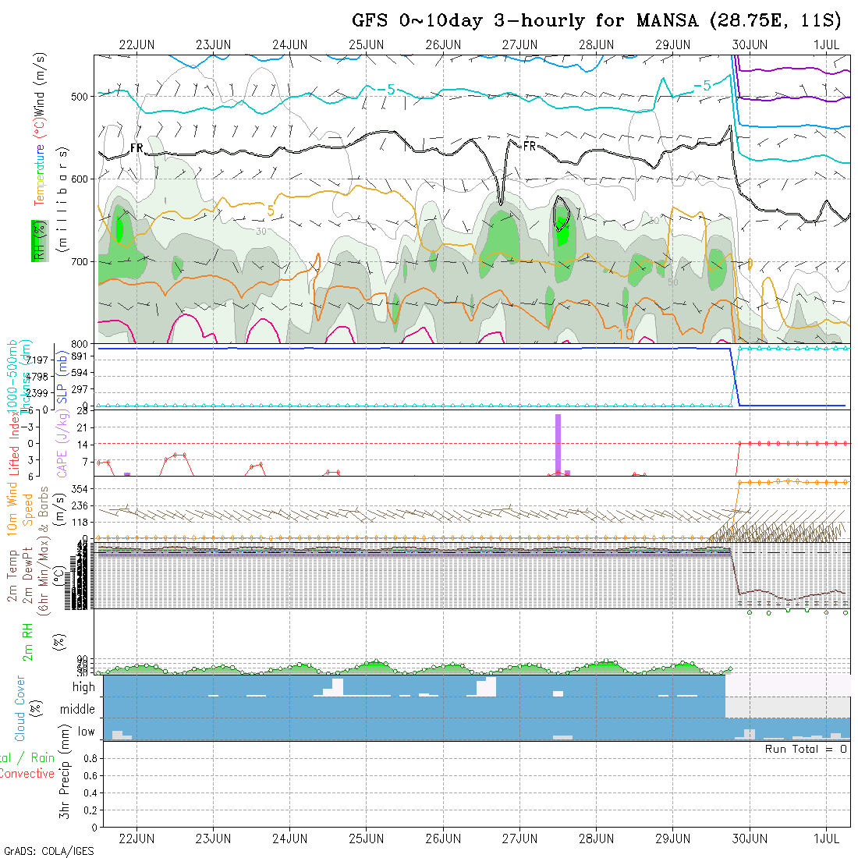Click the top 1JUL date label
This screenshot has width=858, height=858.
(826, 44)
